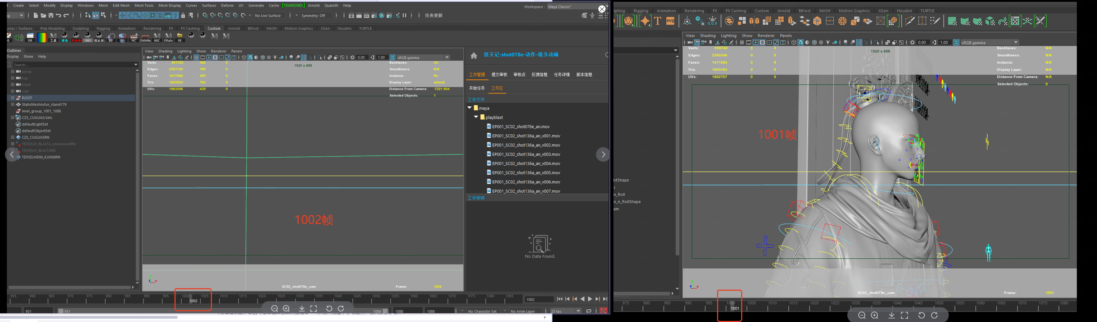Image resolution: width=1097 pixels, height=322 pixels.
Task: Select EP001_SC02_shot136a_an_v003.mov file
Action: pyautogui.click(x=526, y=154)
